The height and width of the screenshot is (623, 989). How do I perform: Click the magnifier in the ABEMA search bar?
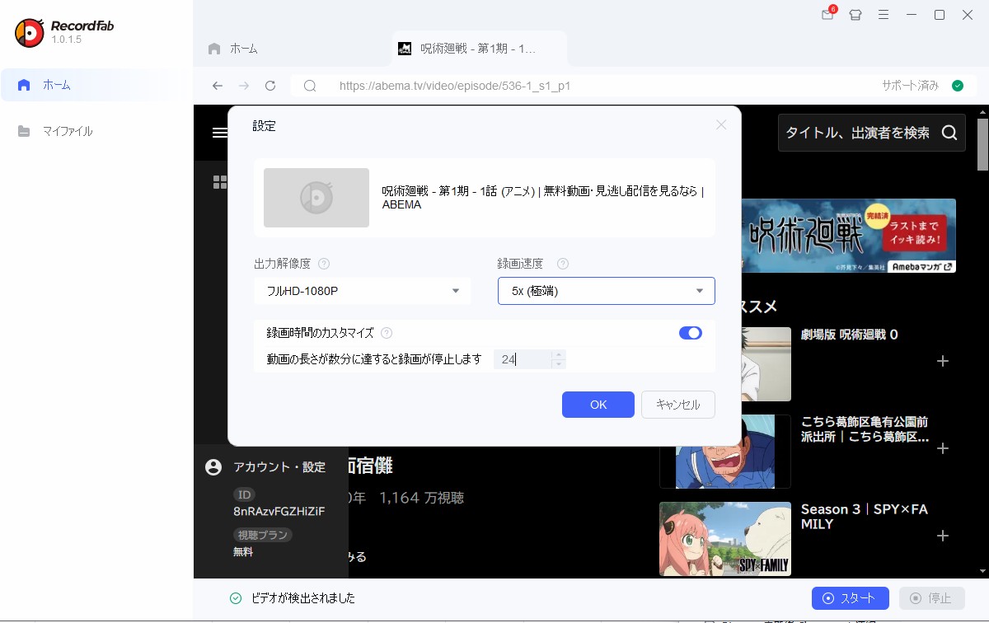coord(949,132)
